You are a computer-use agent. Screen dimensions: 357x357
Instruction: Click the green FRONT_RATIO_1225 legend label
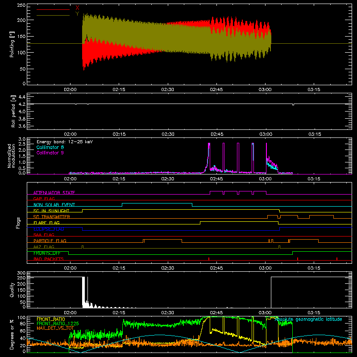pos(58,324)
